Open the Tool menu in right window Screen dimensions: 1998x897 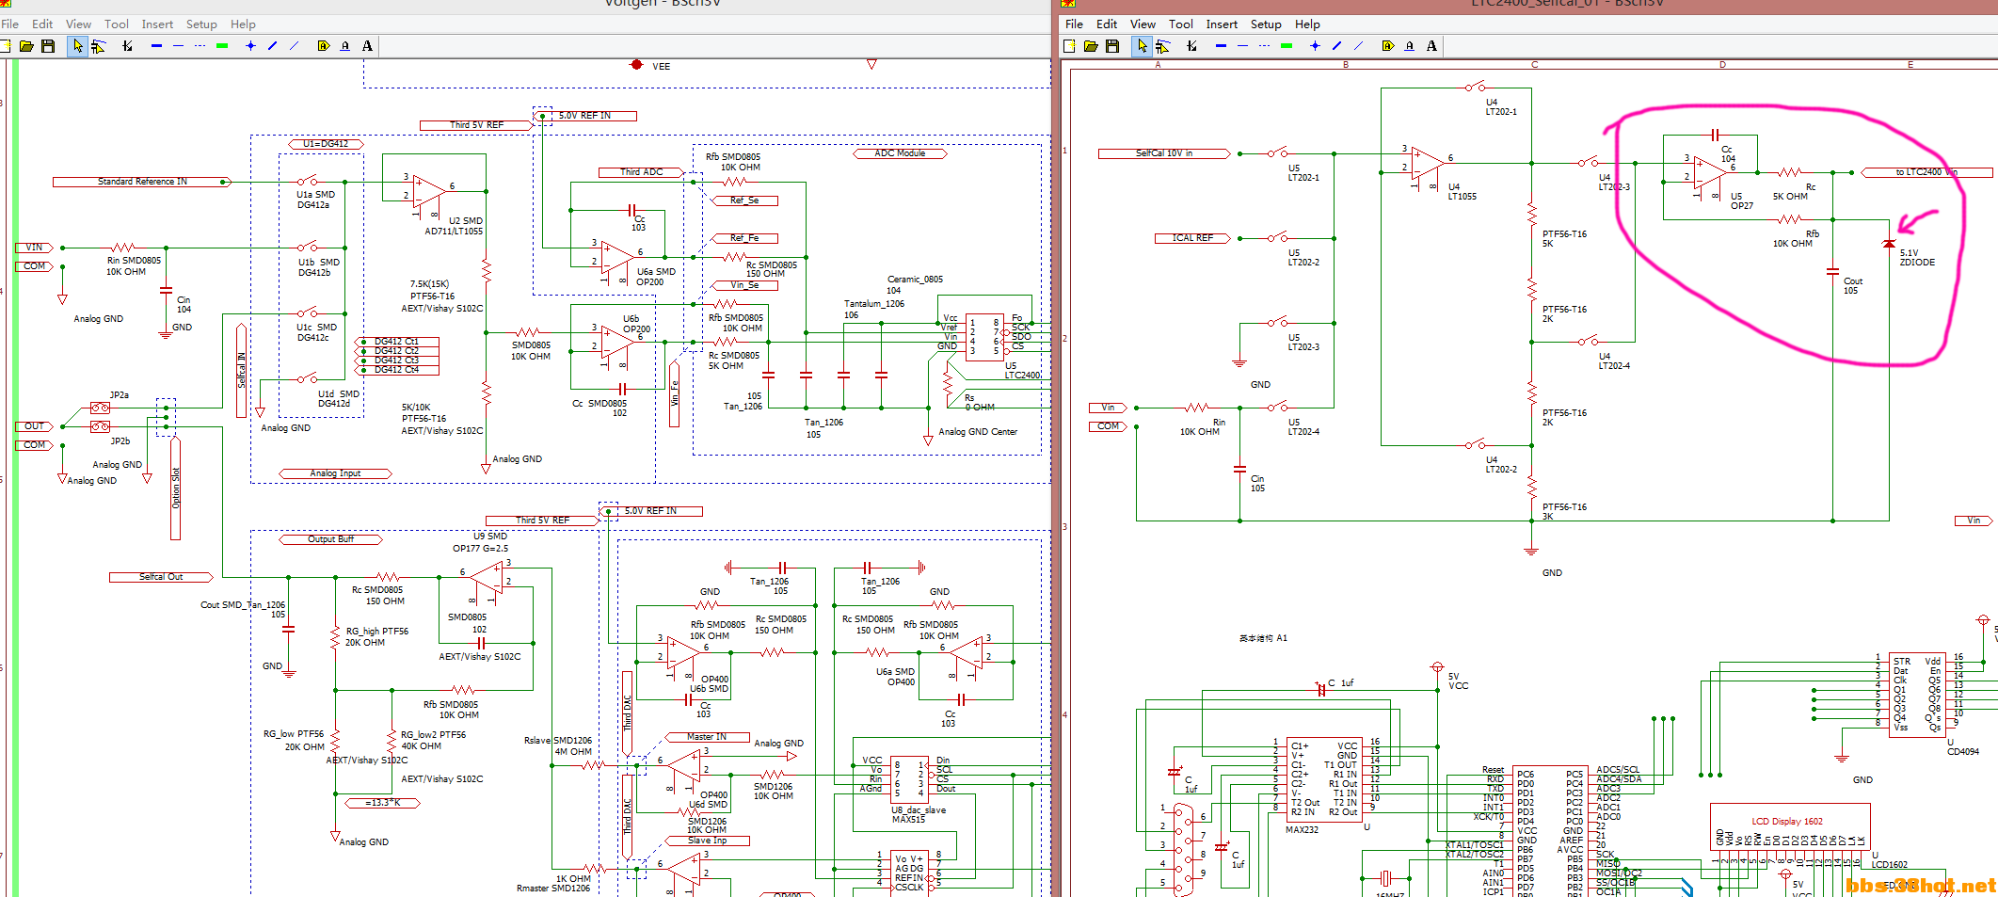tap(1180, 24)
